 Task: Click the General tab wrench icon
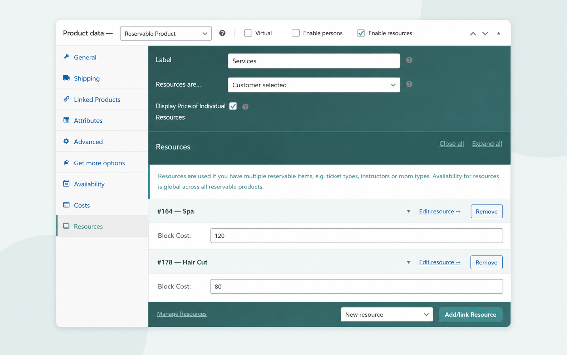coord(66,57)
